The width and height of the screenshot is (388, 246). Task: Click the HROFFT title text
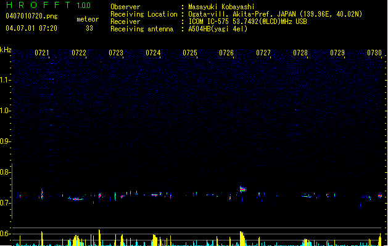(x=38, y=5)
